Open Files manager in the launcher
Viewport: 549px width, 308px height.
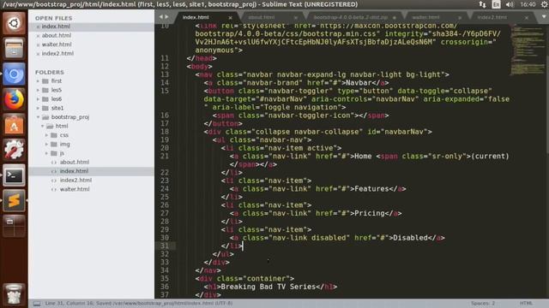tap(14, 49)
